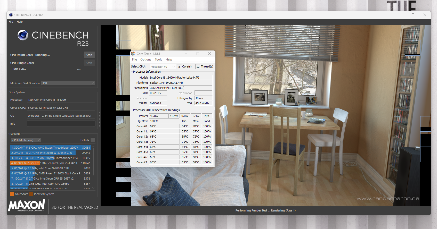Screen dimensions: 437x229
Task: Click the Core Temp Frequency value
Action: pos(181,88)
